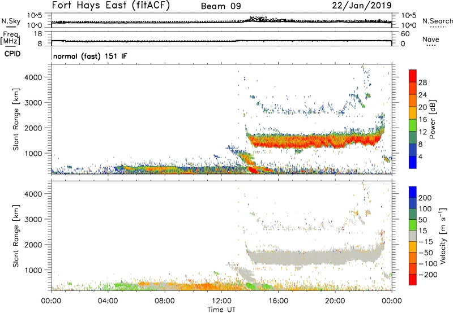The width and height of the screenshot is (453, 313).
Task: Click the gray velocity band near 1500 km
Action: point(315,257)
